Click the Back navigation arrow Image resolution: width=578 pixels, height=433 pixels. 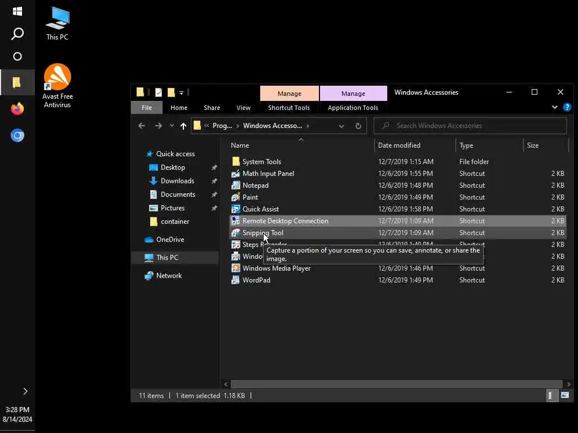pos(142,126)
